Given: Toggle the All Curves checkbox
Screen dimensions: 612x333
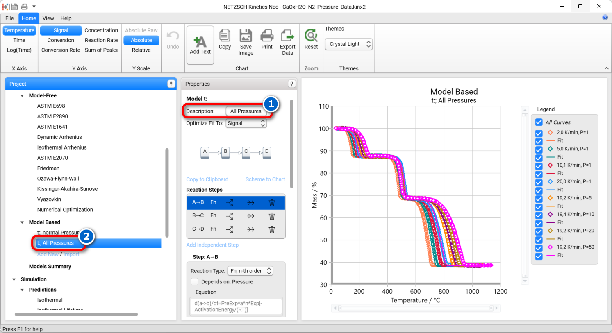Looking at the screenshot, I should click(539, 122).
